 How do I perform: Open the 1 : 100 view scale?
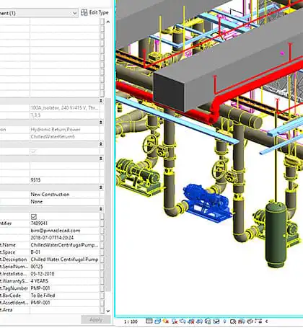click(131, 322)
